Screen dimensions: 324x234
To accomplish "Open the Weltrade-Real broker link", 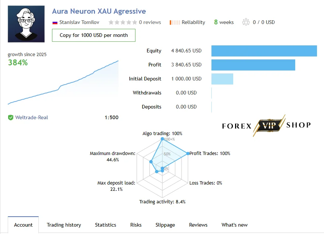I will [32, 118].
